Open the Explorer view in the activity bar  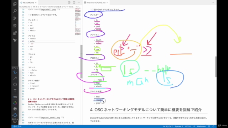point(15,4)
